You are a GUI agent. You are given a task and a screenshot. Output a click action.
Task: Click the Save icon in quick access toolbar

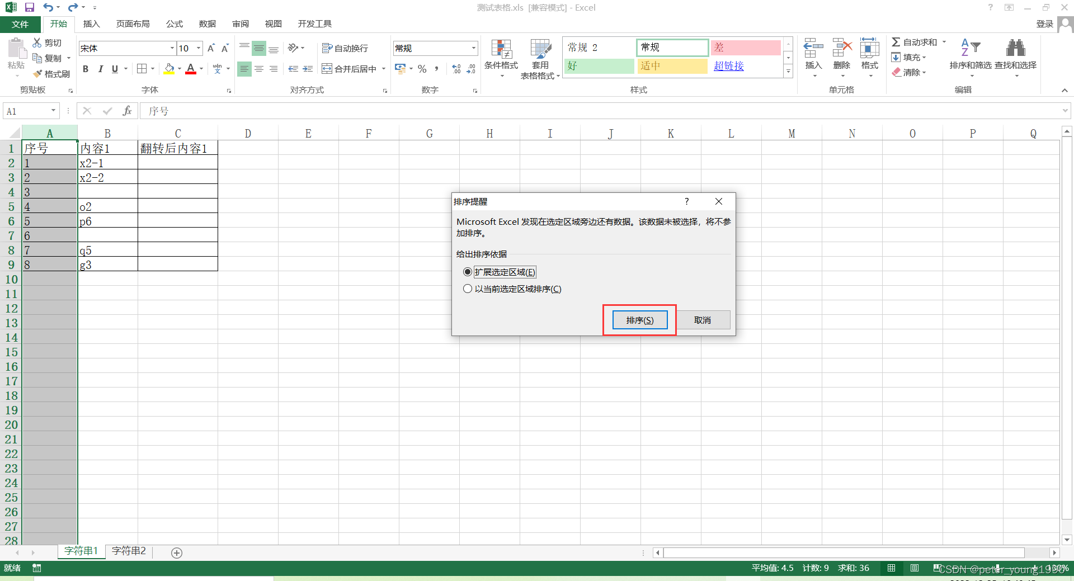point(30,7)
